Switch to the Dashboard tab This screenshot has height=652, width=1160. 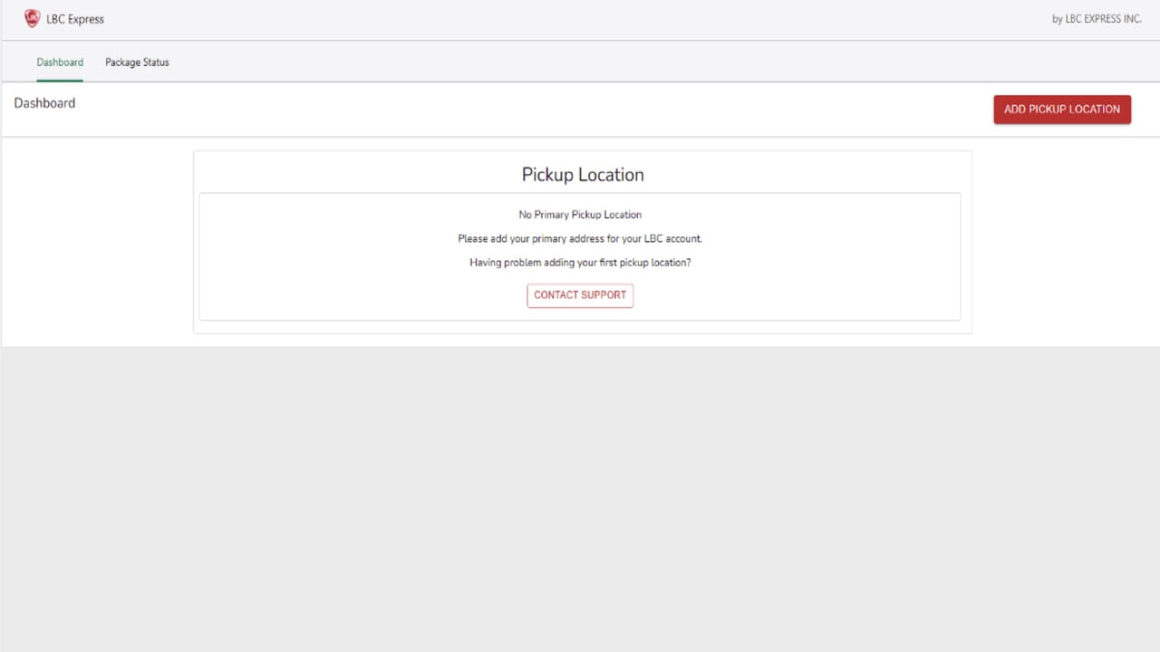(x=60, y=62)
